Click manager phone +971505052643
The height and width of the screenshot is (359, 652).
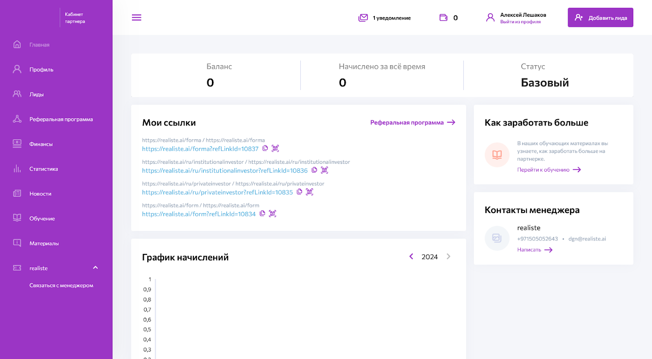tap(537, 239)
